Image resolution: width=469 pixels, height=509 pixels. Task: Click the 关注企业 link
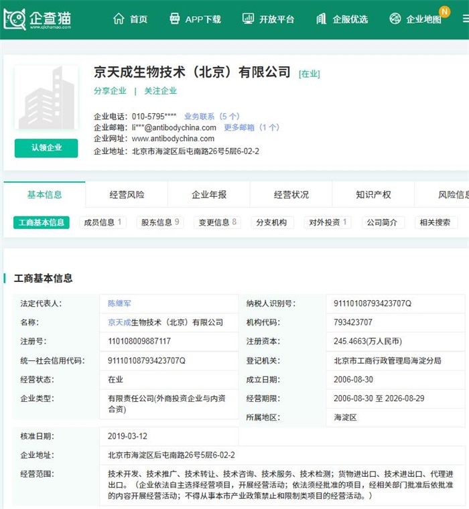point(160,91)
